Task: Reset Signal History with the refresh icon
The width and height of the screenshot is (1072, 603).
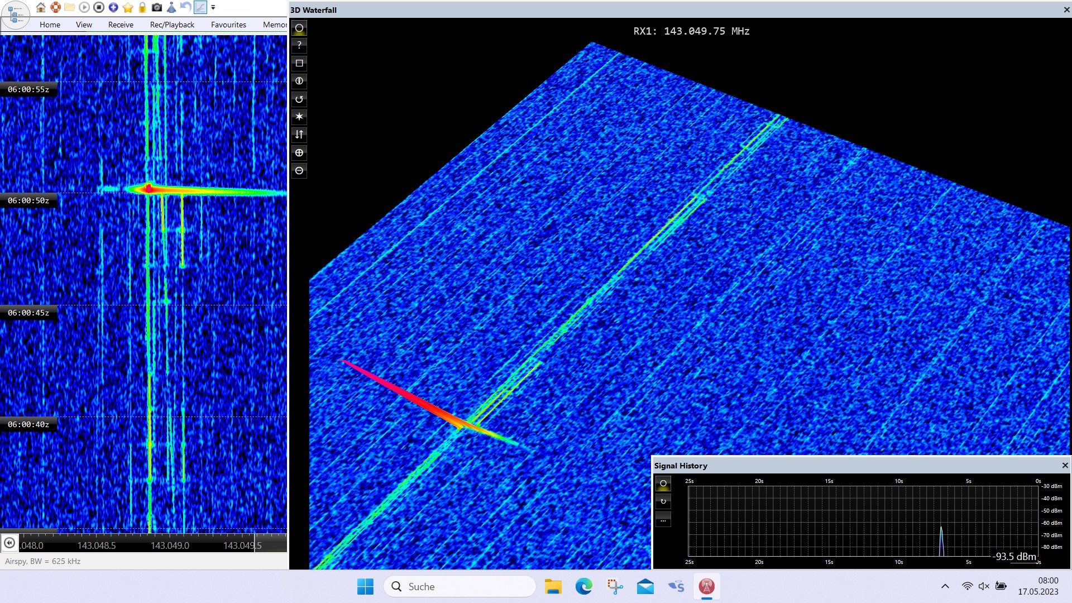Action: (x=663, y=501)
